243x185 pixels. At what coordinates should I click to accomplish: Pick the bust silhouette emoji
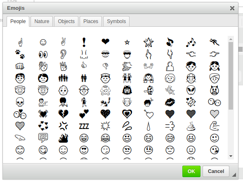click(170, 66)
